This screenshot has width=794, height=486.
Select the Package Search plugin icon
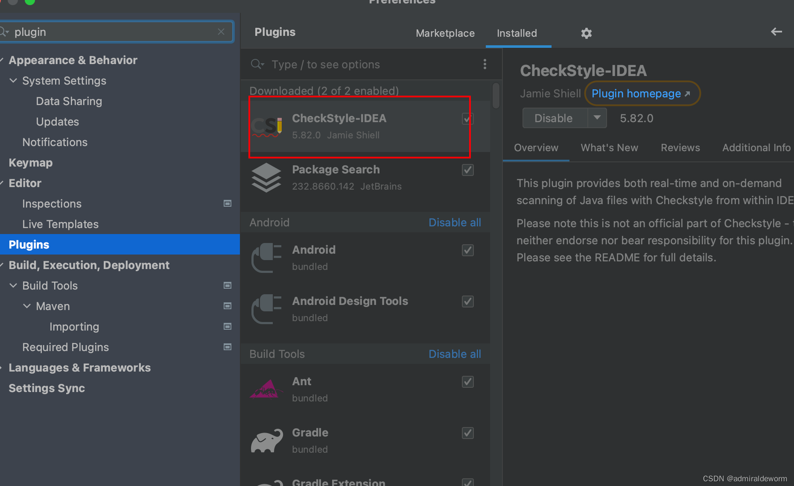[x=266, y=178]
